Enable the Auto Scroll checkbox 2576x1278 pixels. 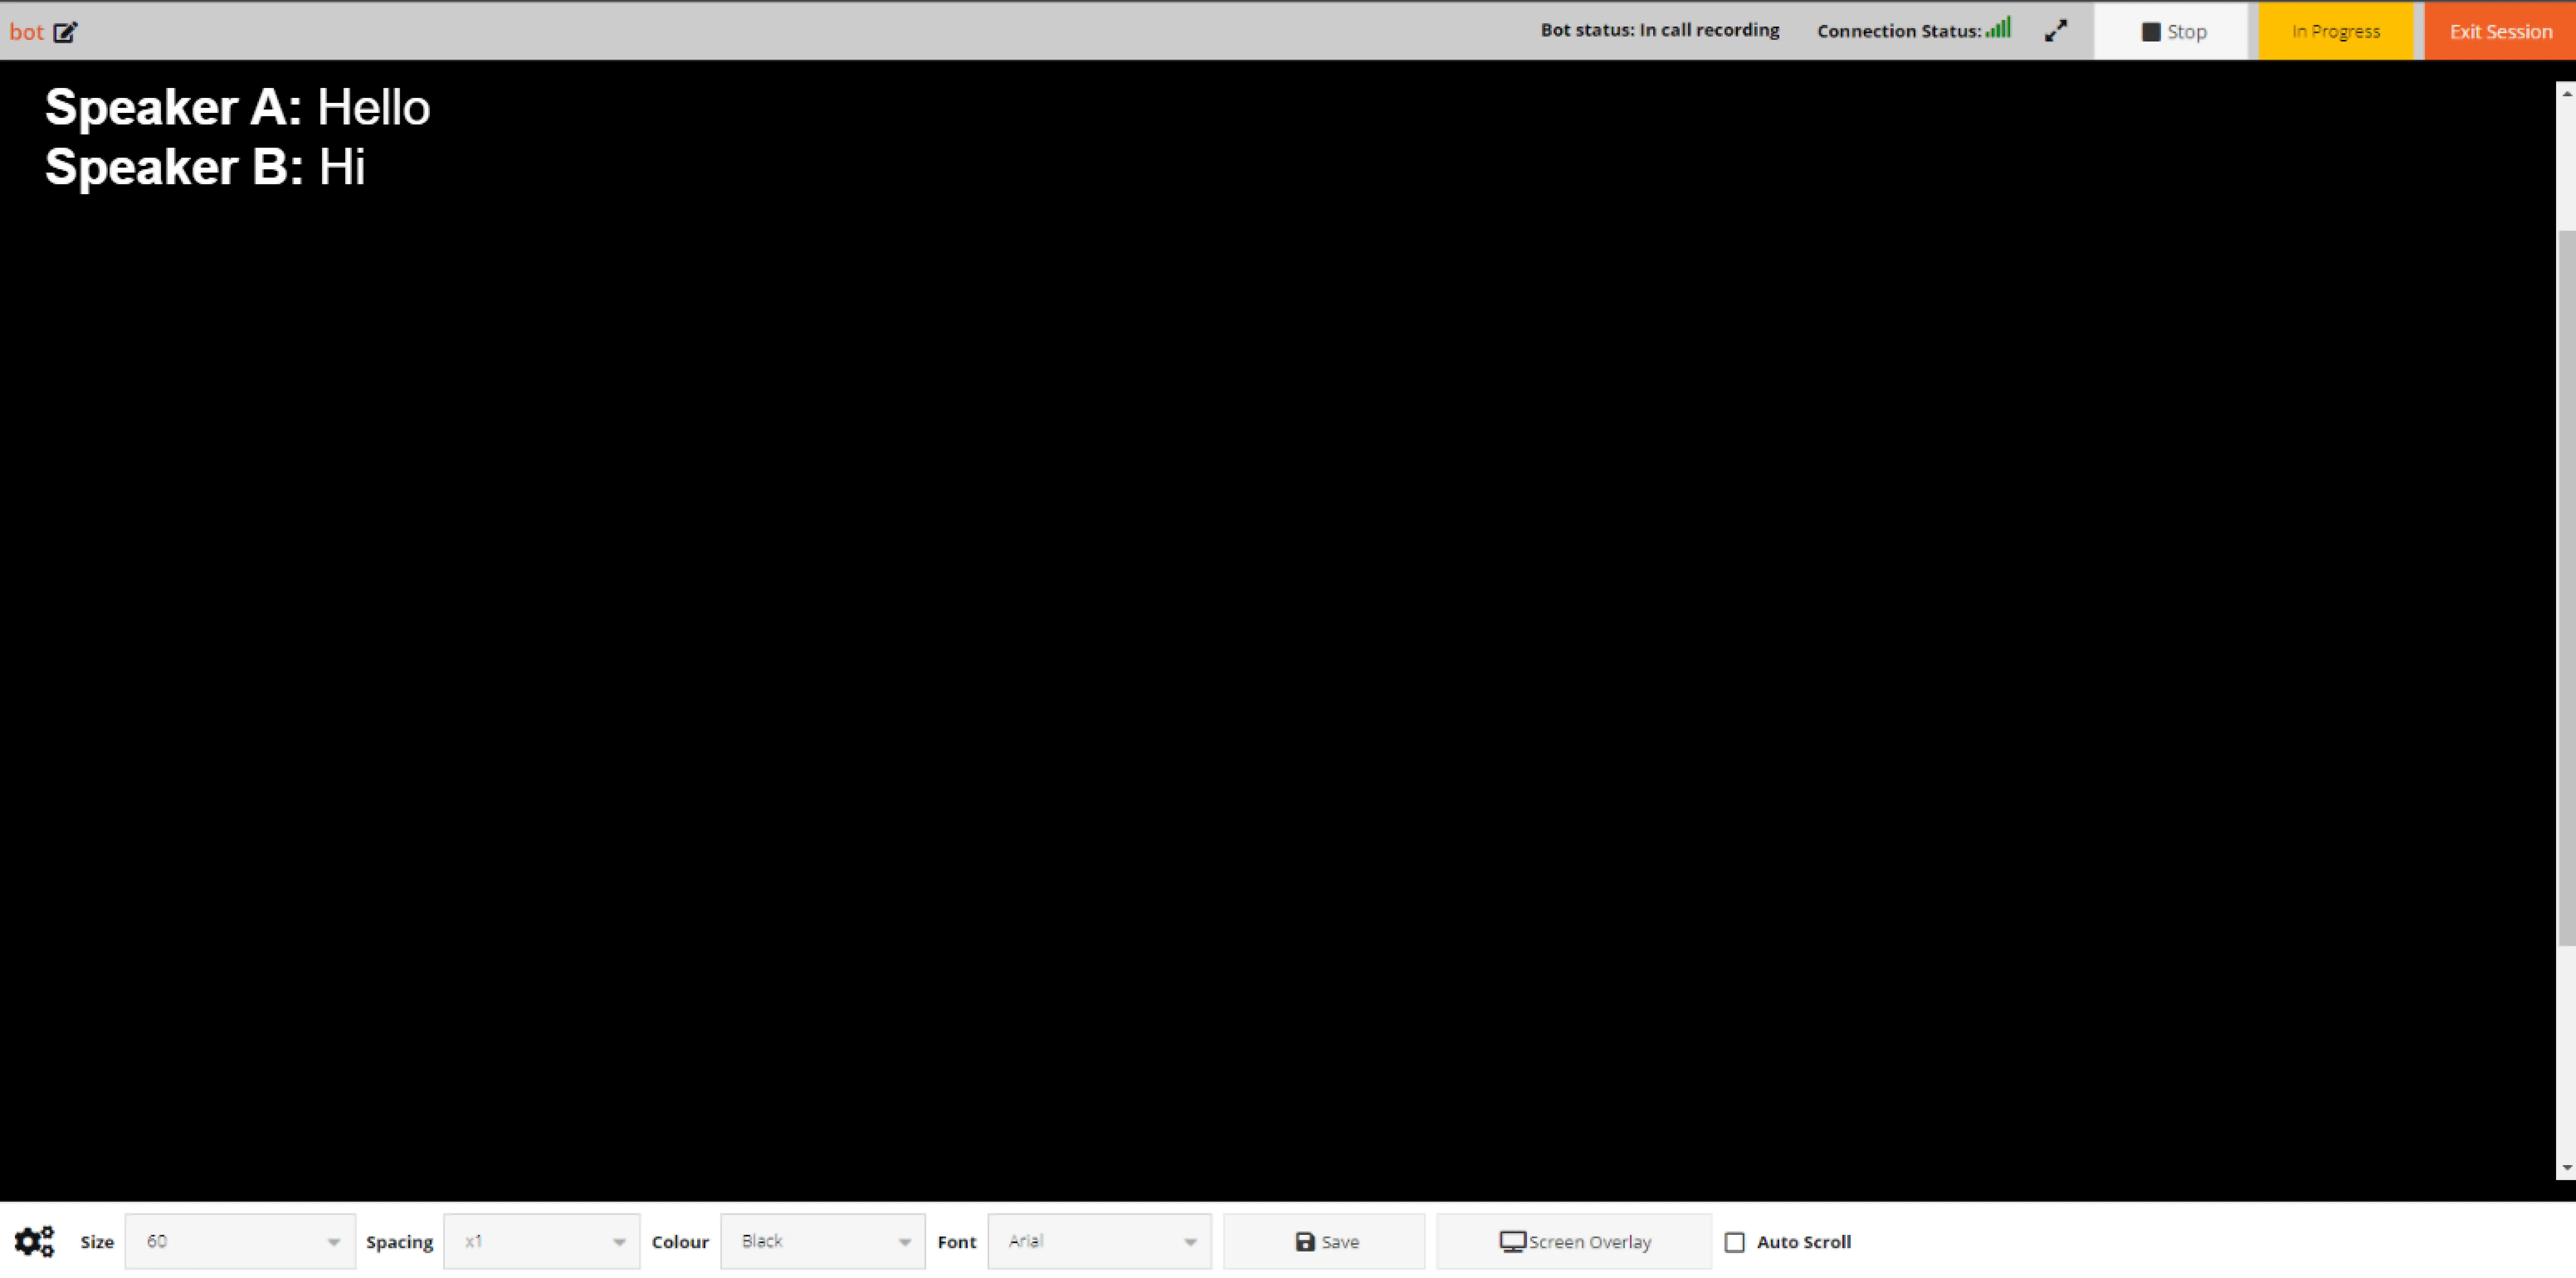click(x=1735, y=1242)
